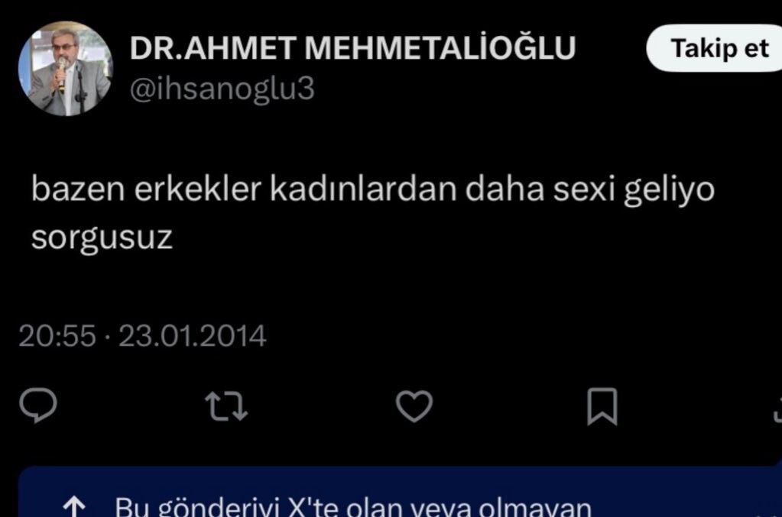Click the word kadınlardan in the tweet
The width and height of the screenshot is (782, 517).
click(363, 189)
